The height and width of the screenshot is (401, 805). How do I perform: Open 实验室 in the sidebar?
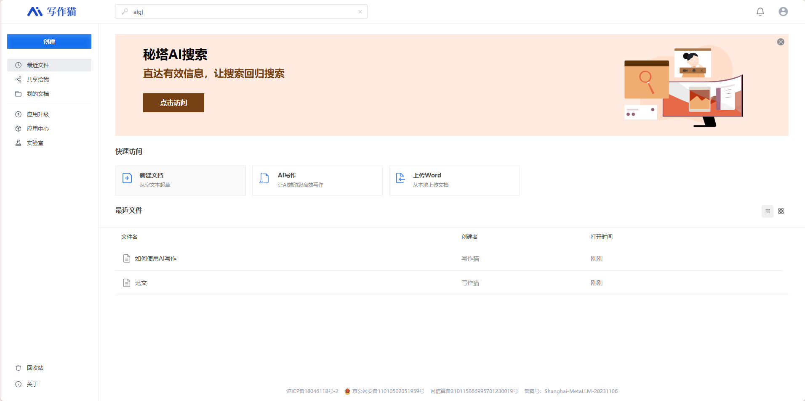pos(35,143)
